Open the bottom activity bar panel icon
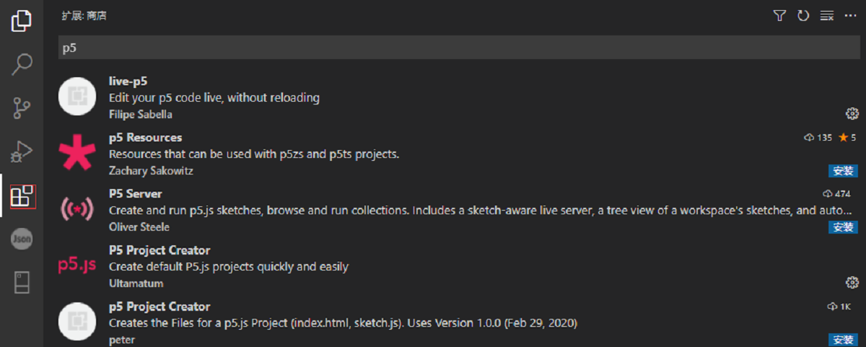 (x=22, y=283)
